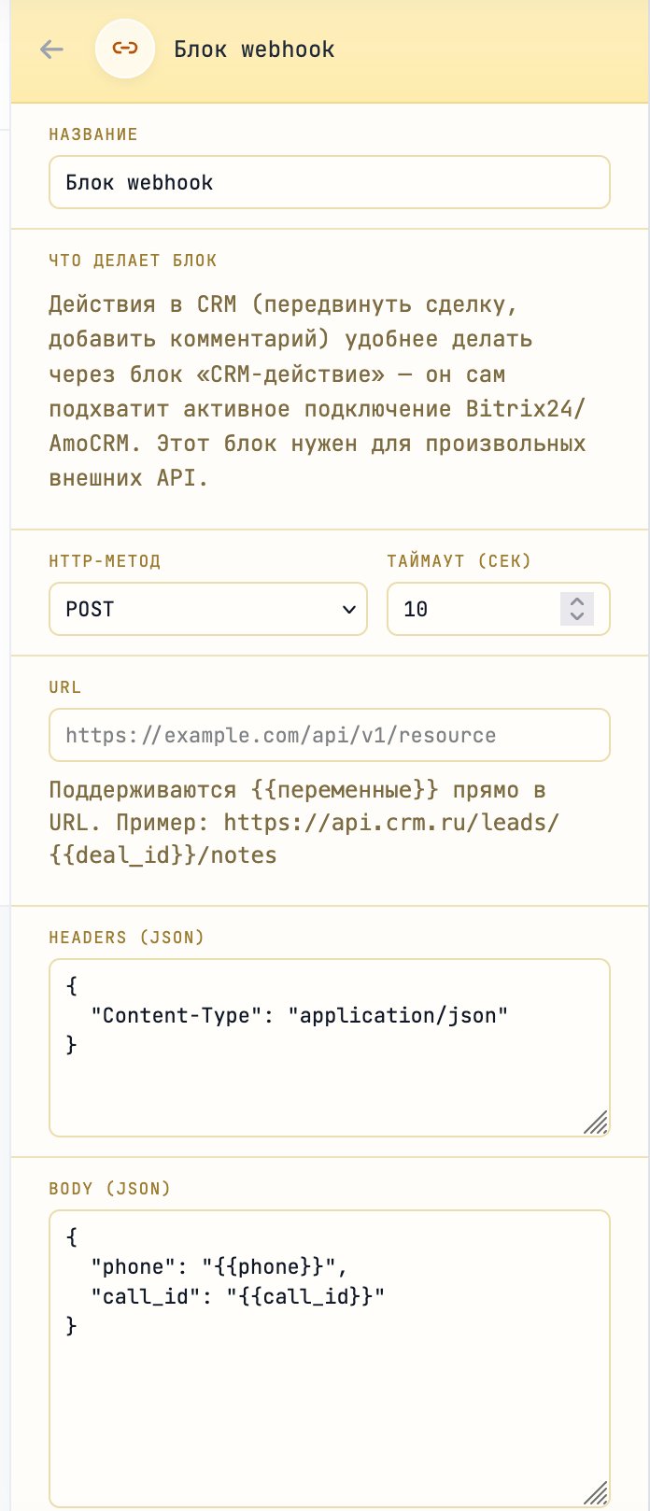The image size is (650, 1511).
Task: Click the "НАЗВАНИЕ" label
Action: [93, 134]
